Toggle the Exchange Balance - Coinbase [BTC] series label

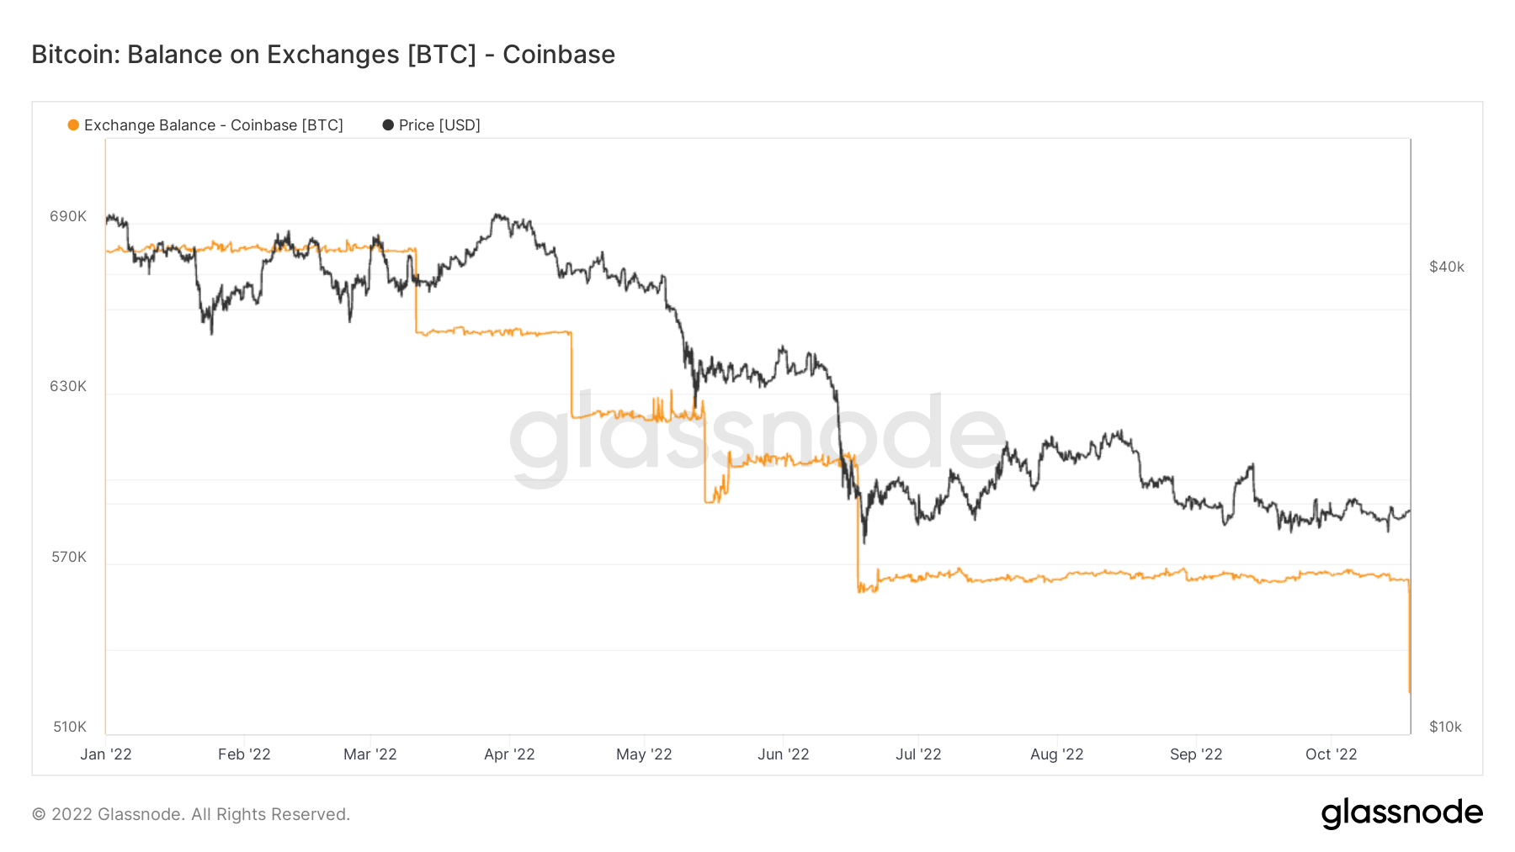click(x=213, y=125)
